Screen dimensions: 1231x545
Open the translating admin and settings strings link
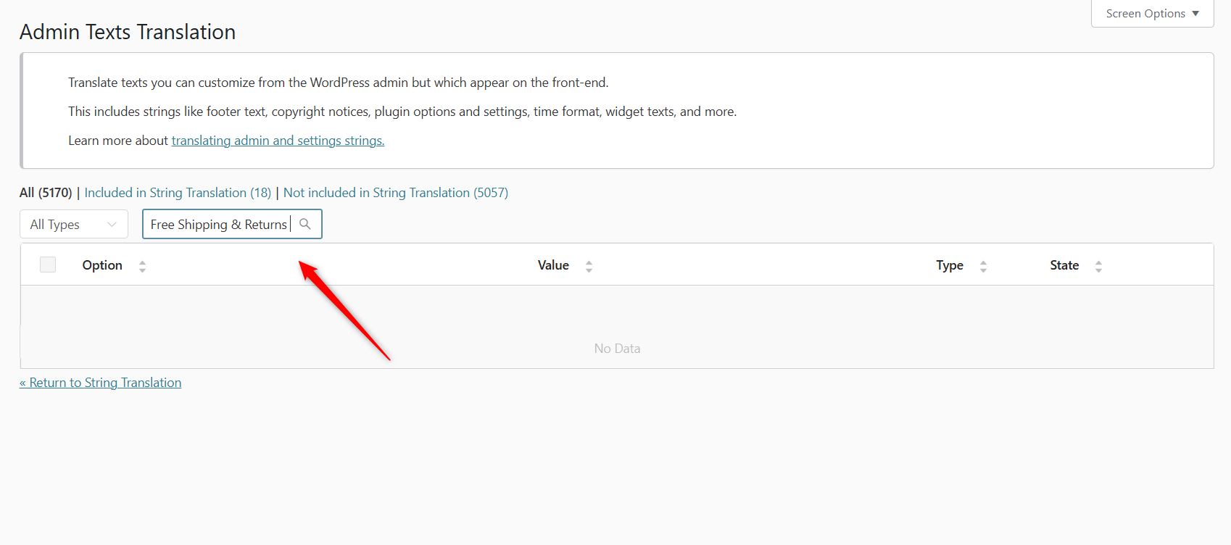pos(278,141)
